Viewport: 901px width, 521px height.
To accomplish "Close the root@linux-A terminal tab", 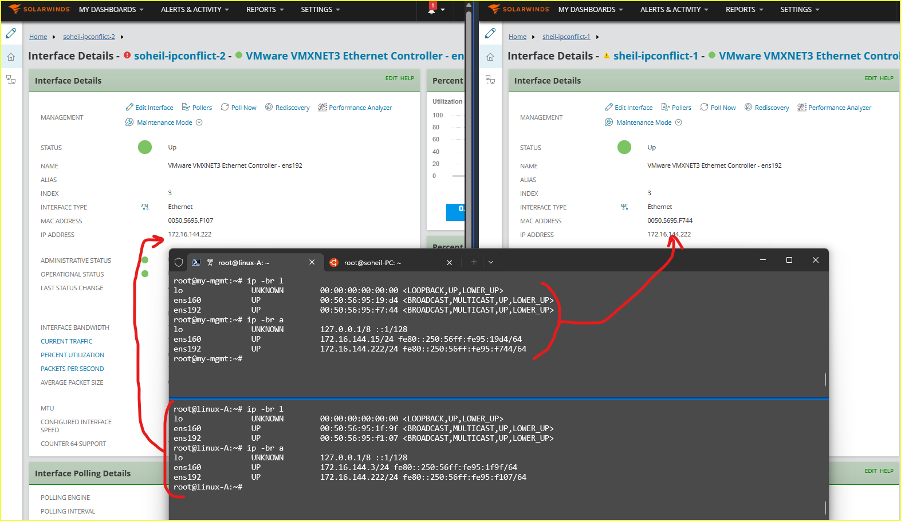I will 312,262.
